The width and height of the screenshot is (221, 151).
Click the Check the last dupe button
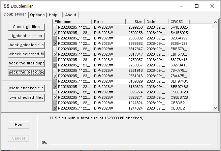click(26, 72)
